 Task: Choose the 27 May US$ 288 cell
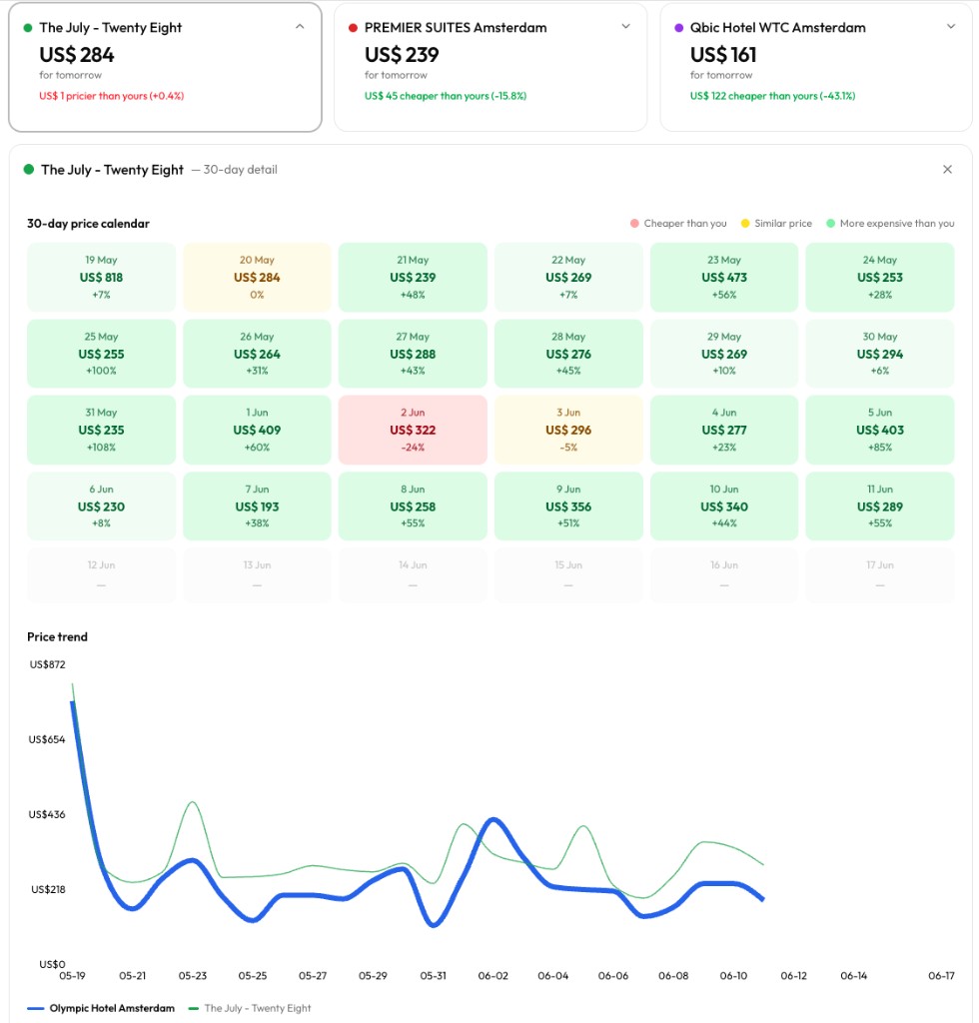413,354
